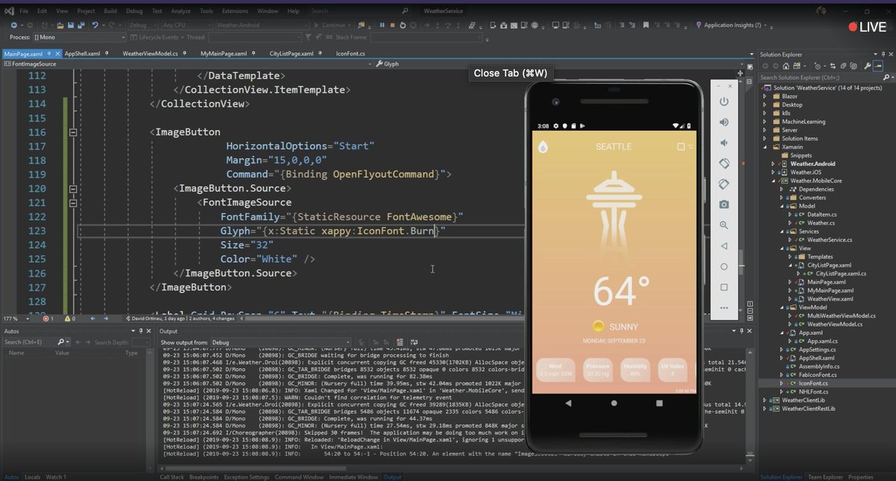Tap the phone navigation bar back button
The image size is (896, 481).
point(568,403)
